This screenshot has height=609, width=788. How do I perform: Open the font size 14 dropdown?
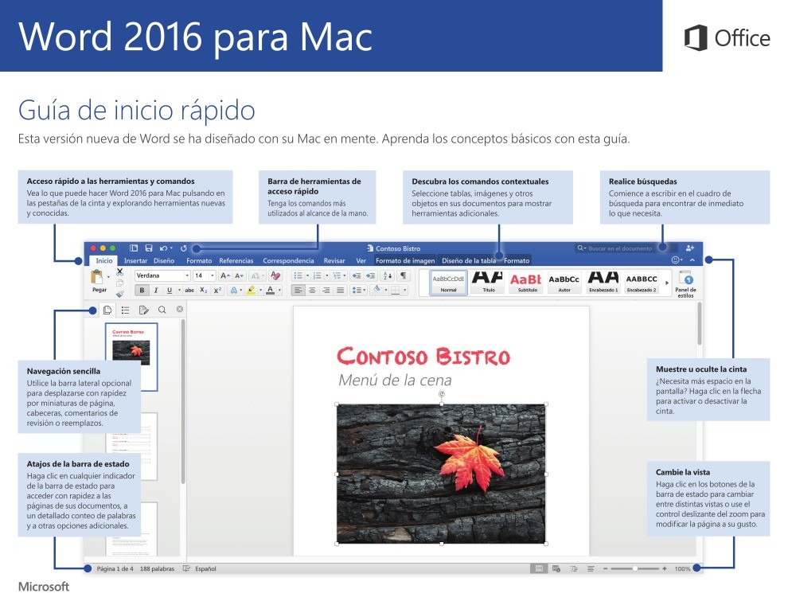(x=212, y=276)
